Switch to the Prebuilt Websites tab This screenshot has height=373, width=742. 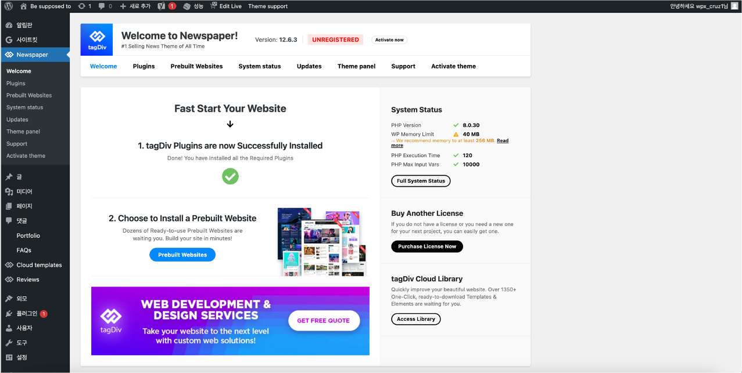(196, 66)
